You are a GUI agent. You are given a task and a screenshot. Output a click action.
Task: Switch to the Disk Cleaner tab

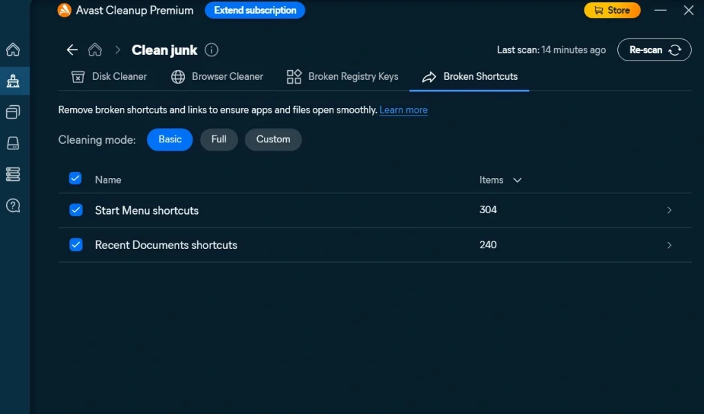coord(109,77)
